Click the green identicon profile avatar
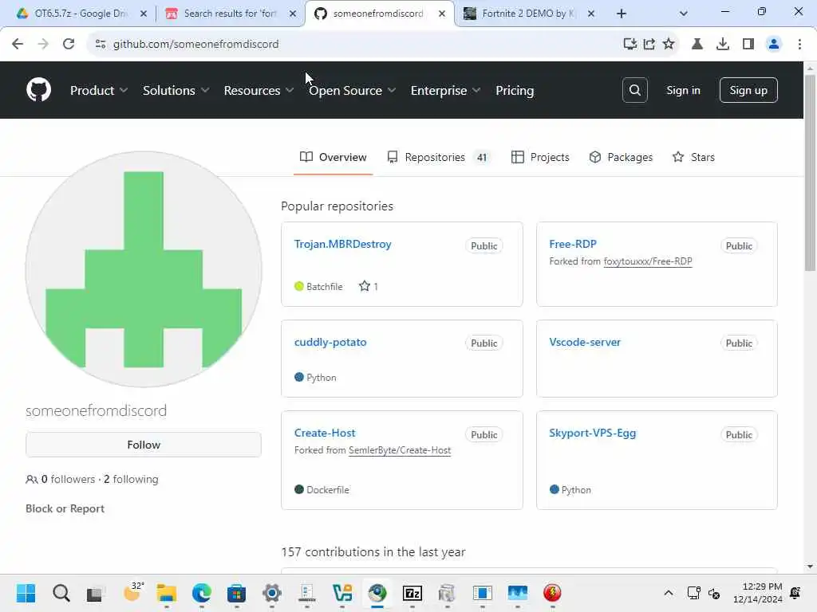Viewport: 817px width, 612px height. click(144, 269)
